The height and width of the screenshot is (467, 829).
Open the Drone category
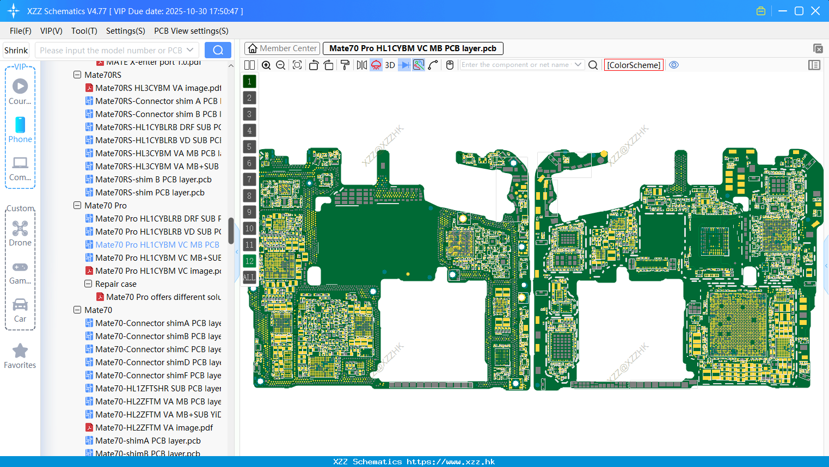[x=20, y=233]
